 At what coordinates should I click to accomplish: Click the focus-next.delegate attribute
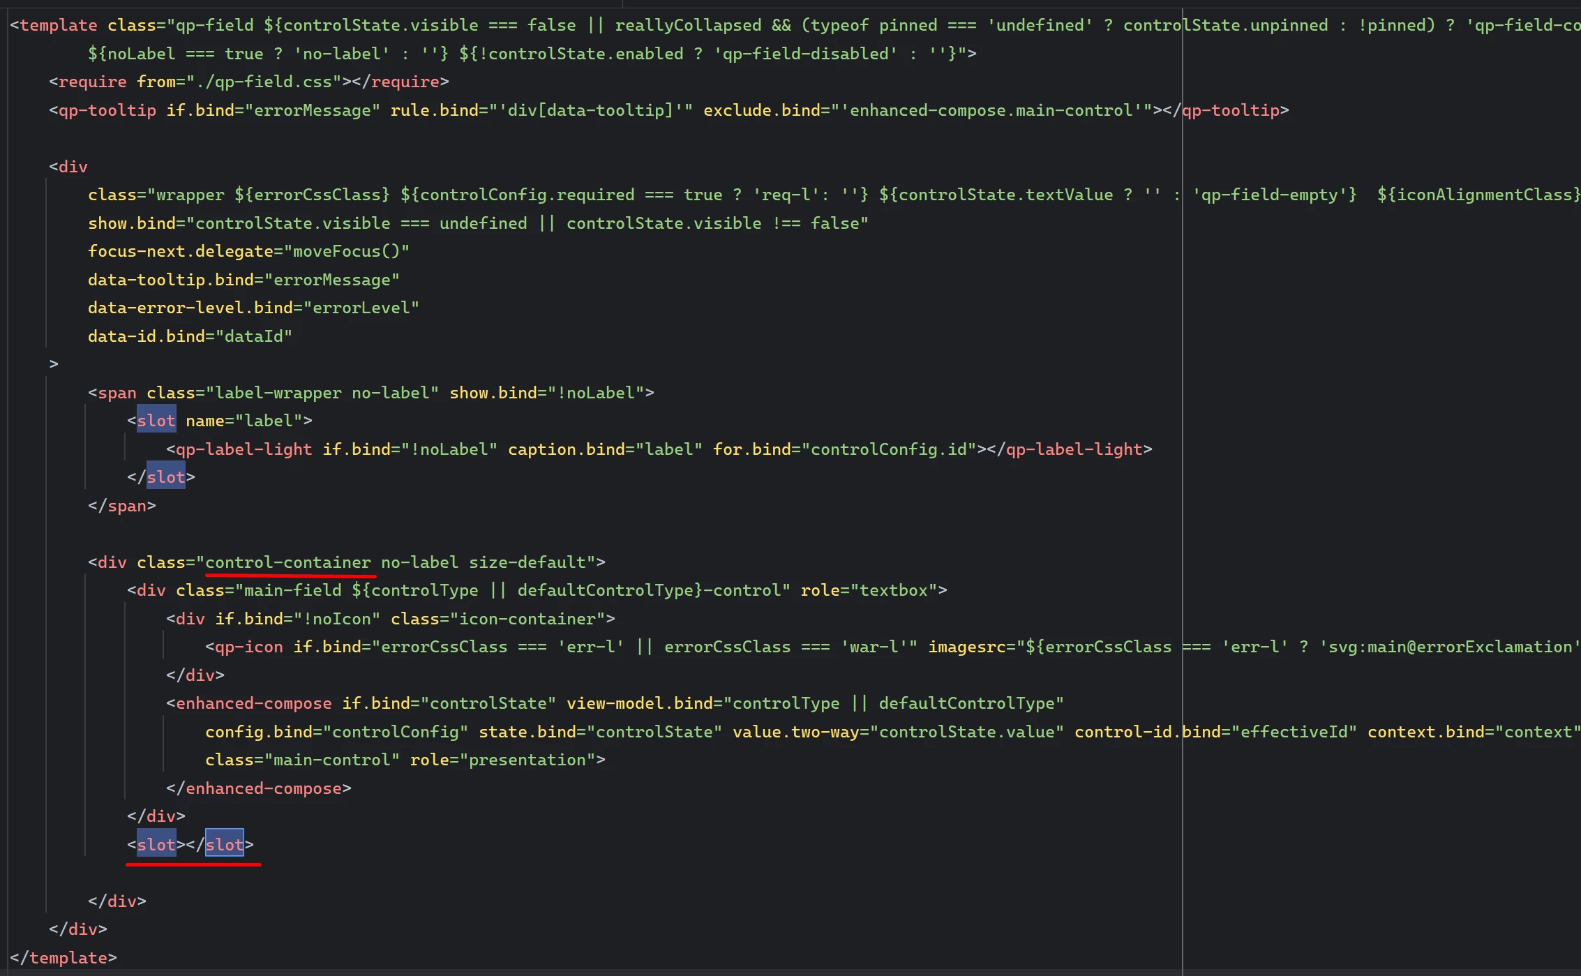[x=181, y=251]
